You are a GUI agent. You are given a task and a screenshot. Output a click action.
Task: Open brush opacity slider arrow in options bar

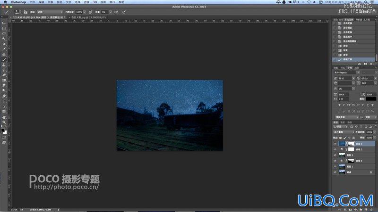click(x=85, y=12)
